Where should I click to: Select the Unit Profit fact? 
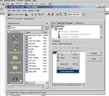(x=31, y=66)
